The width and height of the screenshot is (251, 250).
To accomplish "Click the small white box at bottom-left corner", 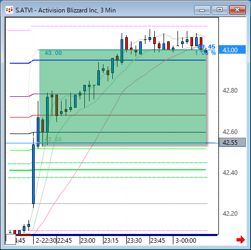I will 11,239.
